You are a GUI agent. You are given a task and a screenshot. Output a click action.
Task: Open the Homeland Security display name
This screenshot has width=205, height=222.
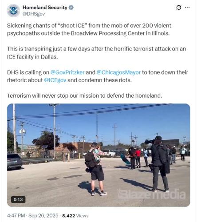coord(45,8)
